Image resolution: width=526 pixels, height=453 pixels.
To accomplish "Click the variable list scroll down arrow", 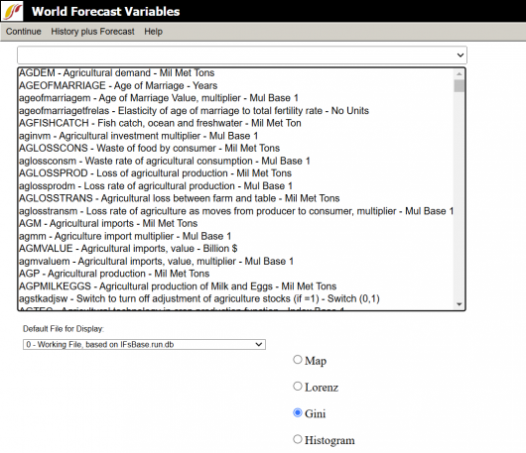I will (x=460, y=304).
